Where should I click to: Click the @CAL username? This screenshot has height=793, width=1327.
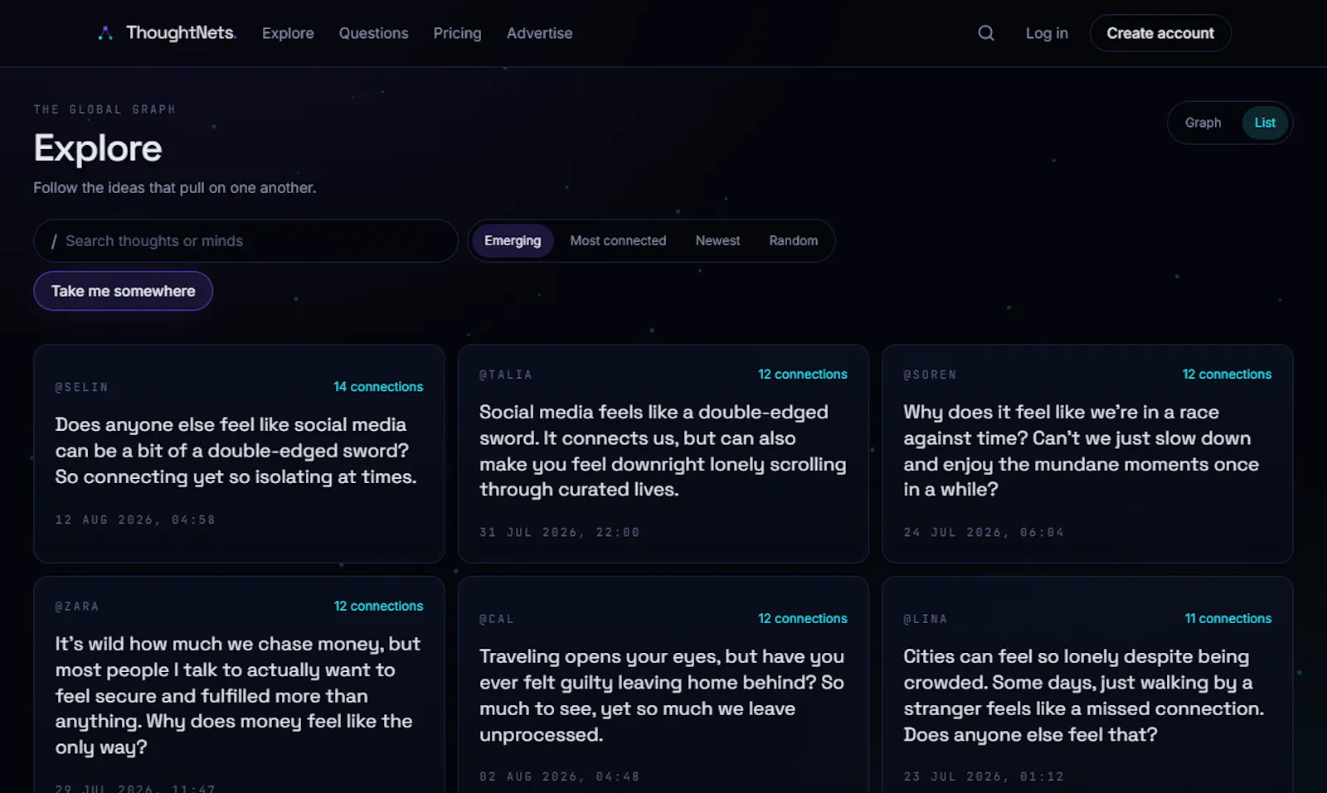[497, 619]
